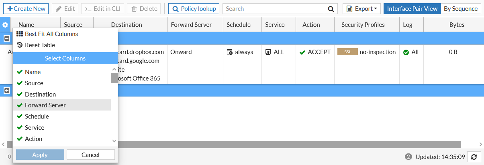Select Best Fit All Columns option
Screen dimensions: 484x165
pyautogui.click(x=47, y=34)
